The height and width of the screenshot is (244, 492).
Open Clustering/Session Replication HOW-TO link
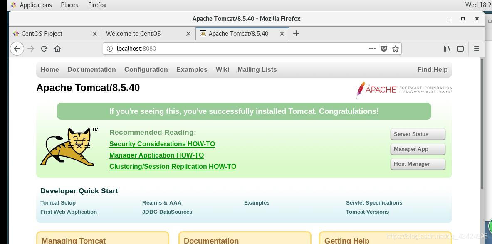173,167
